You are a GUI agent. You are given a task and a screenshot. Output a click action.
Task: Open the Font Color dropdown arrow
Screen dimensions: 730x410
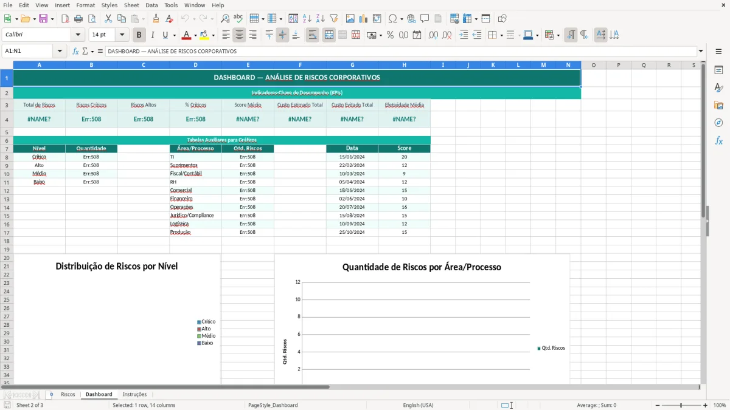195,35
